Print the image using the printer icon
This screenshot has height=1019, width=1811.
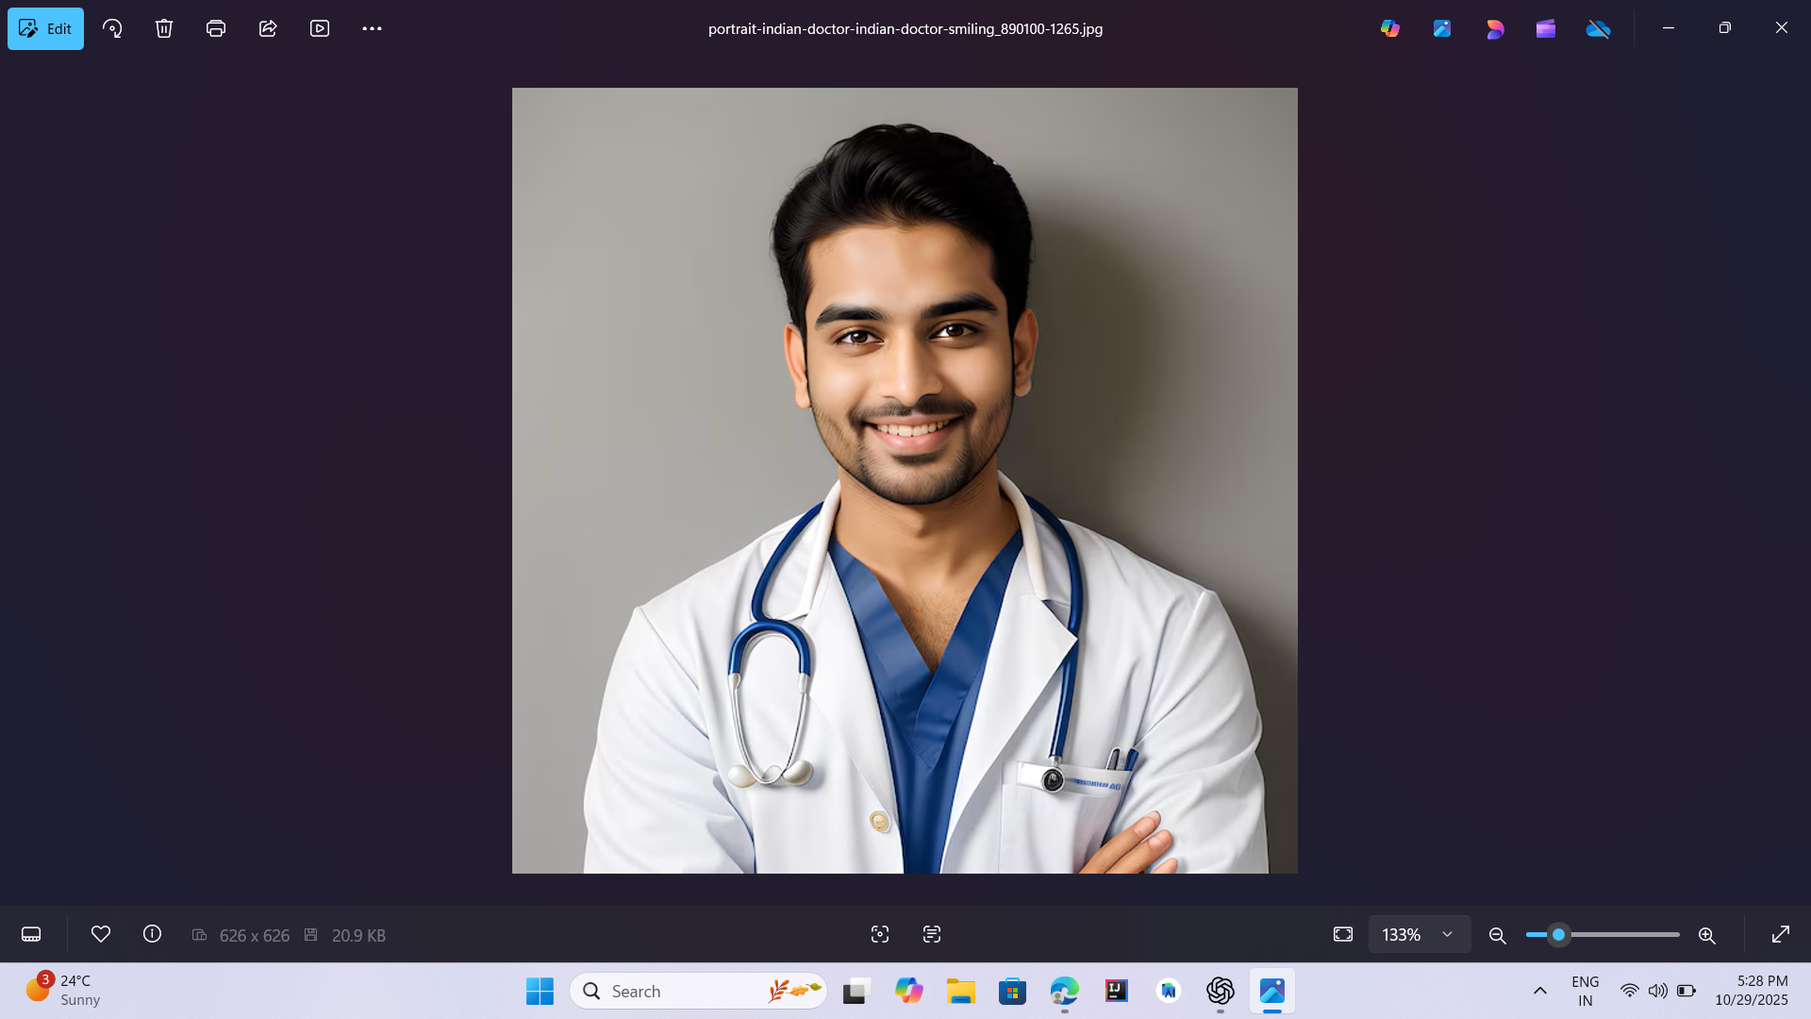216,28
